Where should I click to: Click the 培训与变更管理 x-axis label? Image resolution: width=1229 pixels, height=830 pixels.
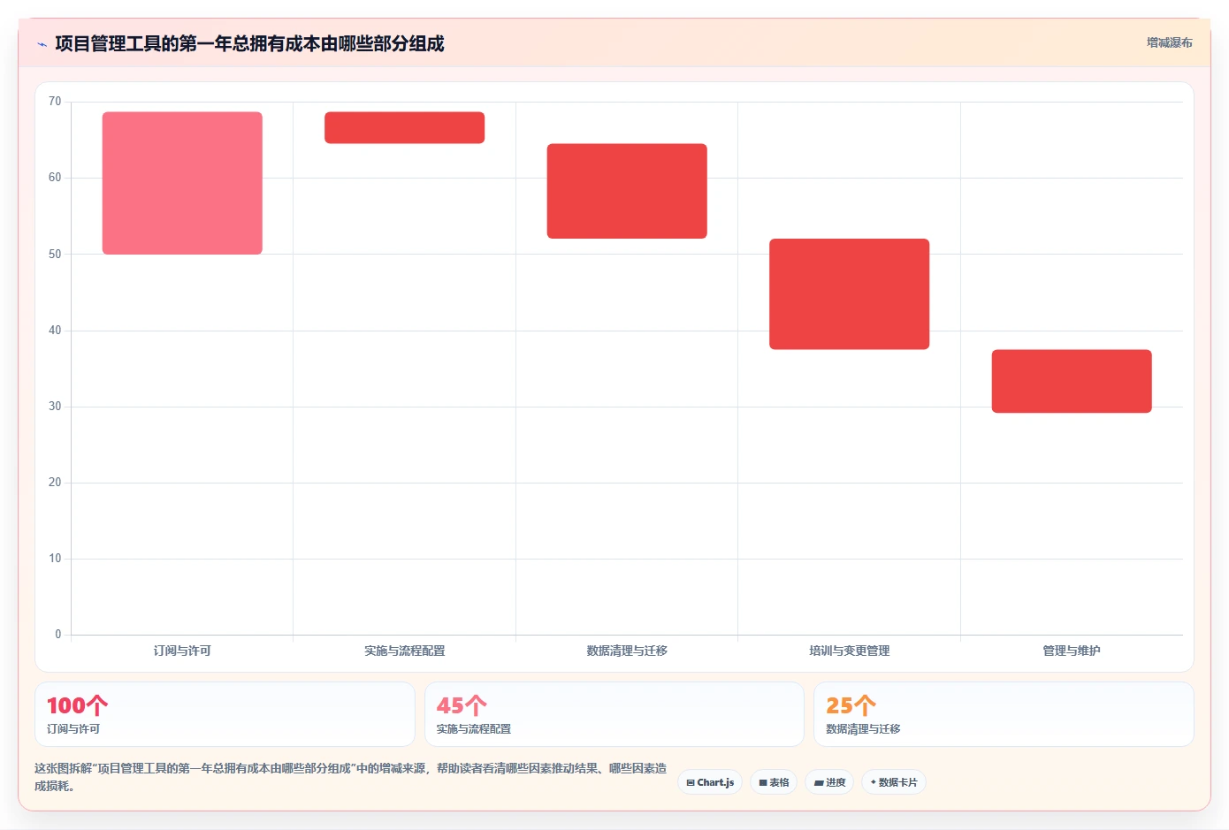point(849,651)
